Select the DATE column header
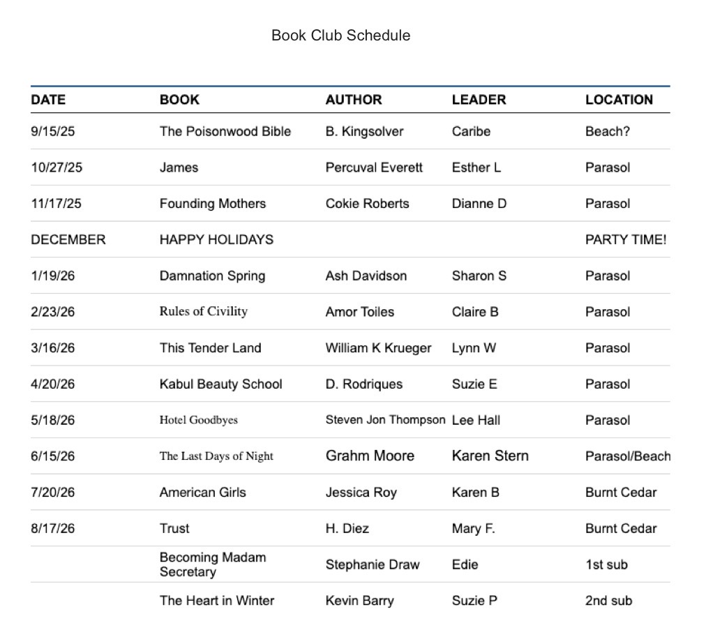The image size is (706, 637). [48, 100]
